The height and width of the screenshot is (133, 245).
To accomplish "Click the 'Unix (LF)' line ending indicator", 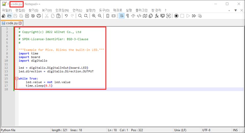I will click(x=180, y=130).
